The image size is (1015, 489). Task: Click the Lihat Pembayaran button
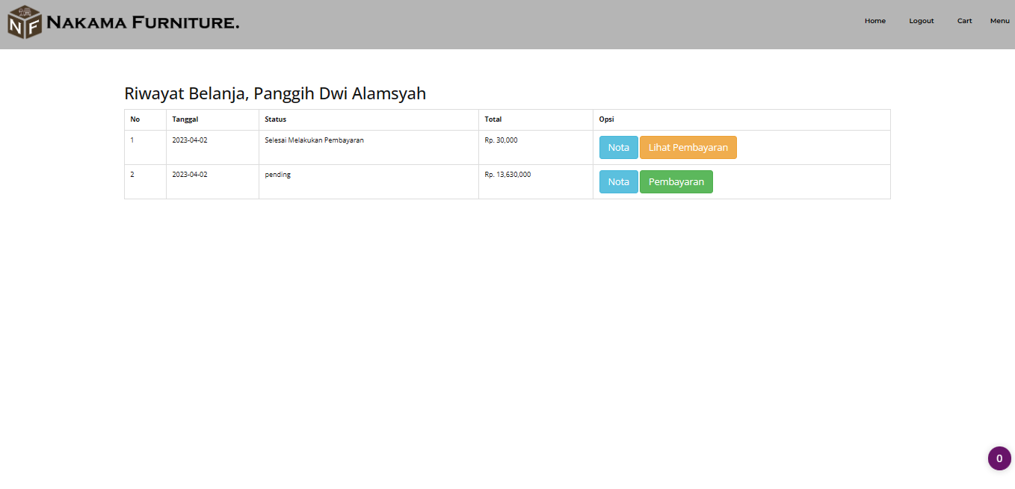(x=688, y=147)
